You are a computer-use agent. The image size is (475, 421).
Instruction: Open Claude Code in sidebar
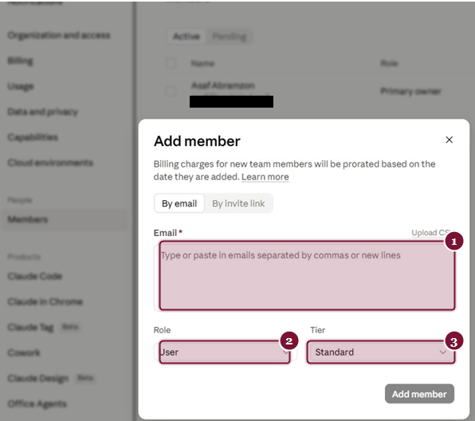pyautogui.click(x=35, y=276)
